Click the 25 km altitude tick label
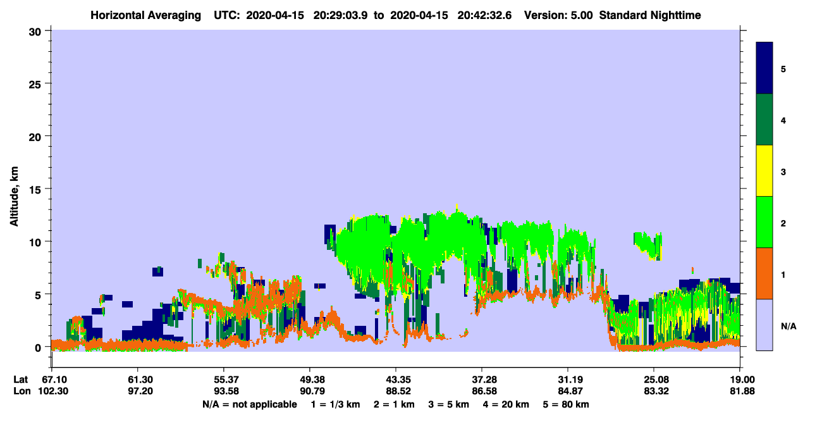 pyautogui.click(x=36, y=84)
